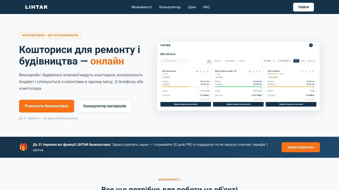Pin the Призупинений ЖК Оптимісто card
This screenshot has width=339, height=190.
[x=306, y=71]
